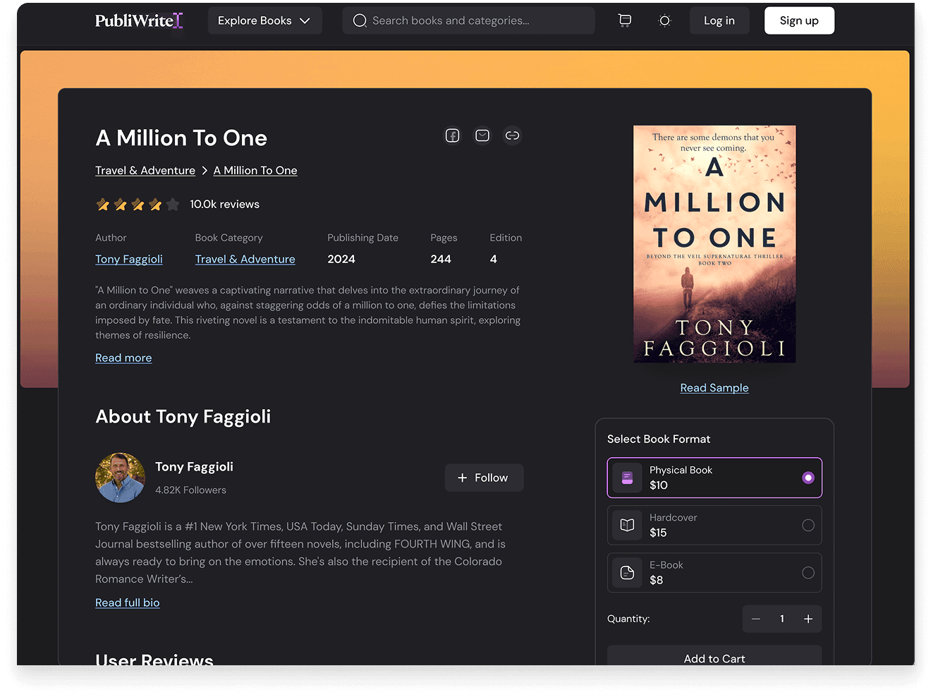This screenshot has height=697, width=938.
Task: Expand description with Read more
Action: pos(123,358)
